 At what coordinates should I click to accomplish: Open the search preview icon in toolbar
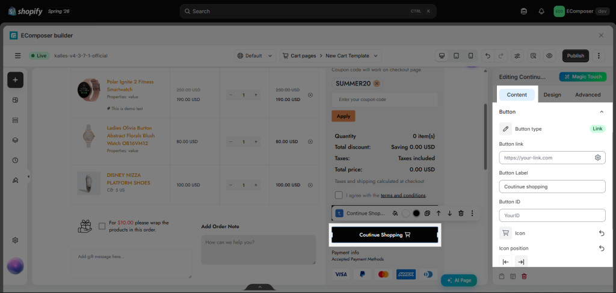534,56
